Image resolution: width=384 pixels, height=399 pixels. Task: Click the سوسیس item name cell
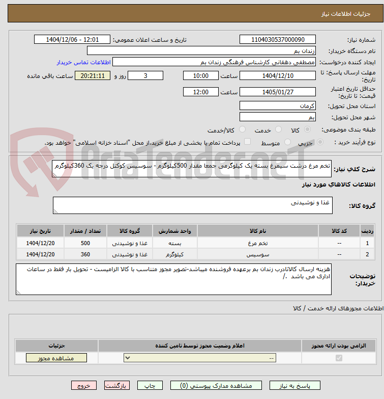tap(258, 254)
